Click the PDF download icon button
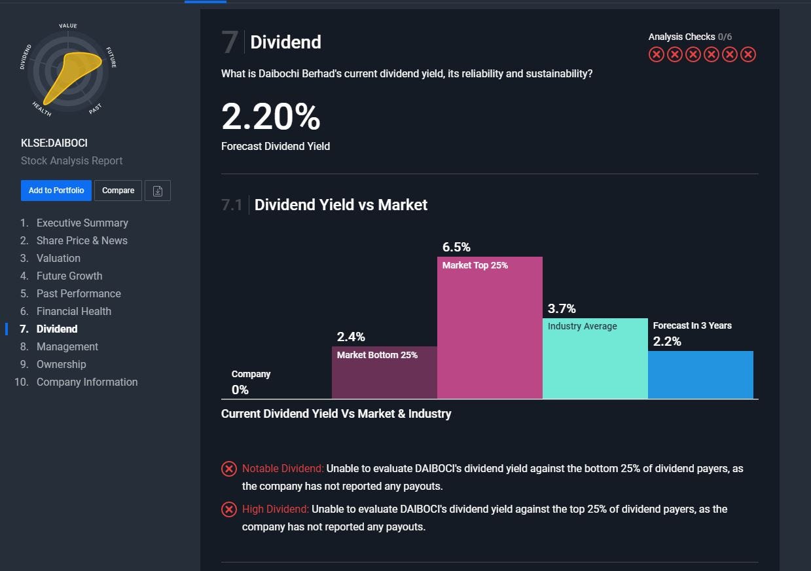The width and height of the screenshot is (811, 571). 158,191
